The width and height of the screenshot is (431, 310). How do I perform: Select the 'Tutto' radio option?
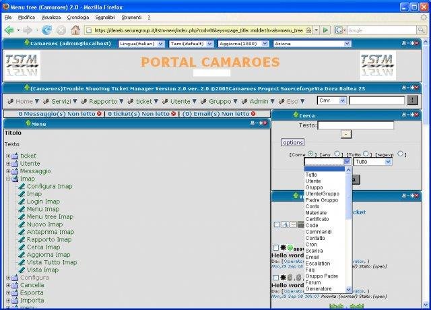366,154
